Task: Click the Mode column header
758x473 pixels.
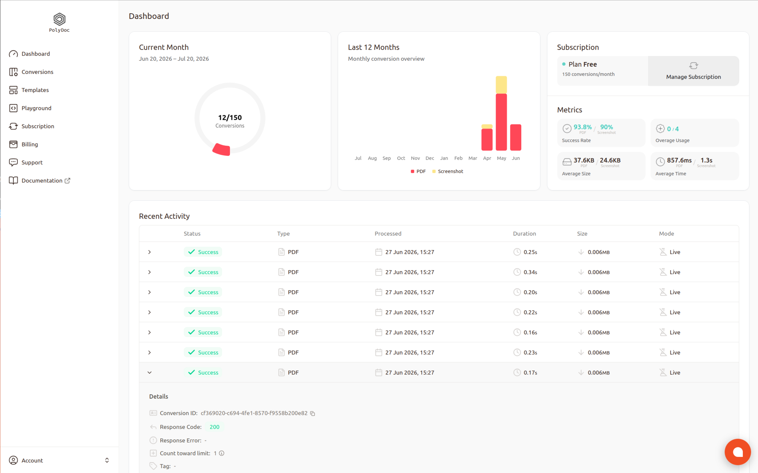Action: (x=666, y=234)
